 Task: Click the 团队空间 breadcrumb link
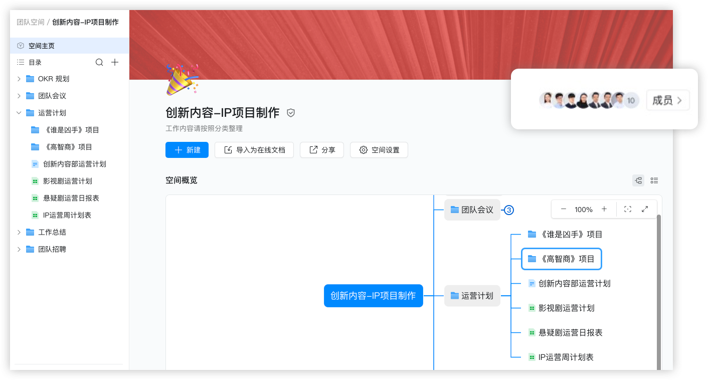[31, 22]
